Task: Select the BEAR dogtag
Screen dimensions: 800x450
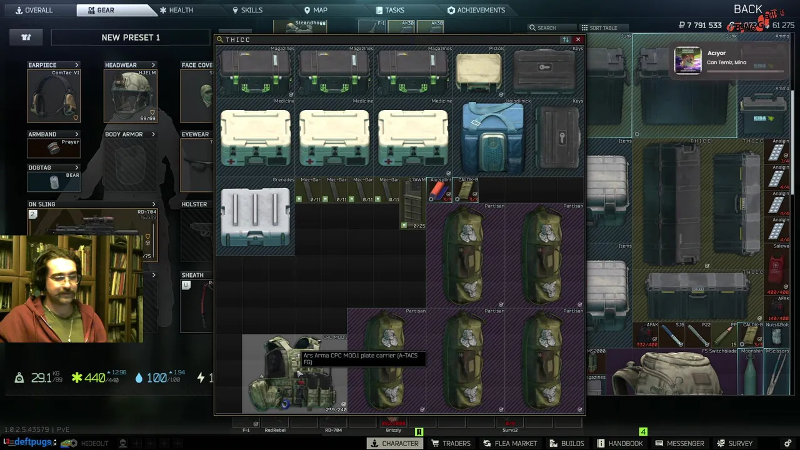Action: [54, 182]
